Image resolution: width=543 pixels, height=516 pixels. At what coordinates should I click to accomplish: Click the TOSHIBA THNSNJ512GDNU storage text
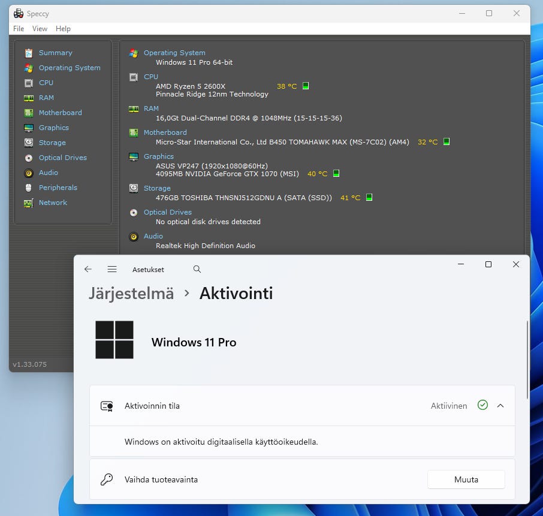point(244,198)
